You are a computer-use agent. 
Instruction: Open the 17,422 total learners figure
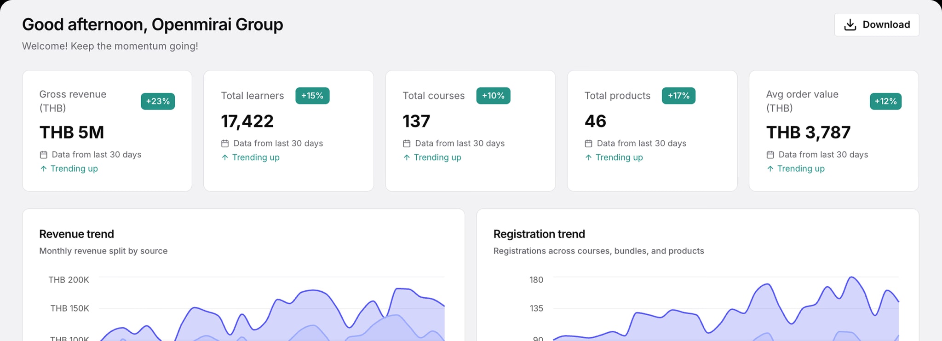click(x=247, y=121)
